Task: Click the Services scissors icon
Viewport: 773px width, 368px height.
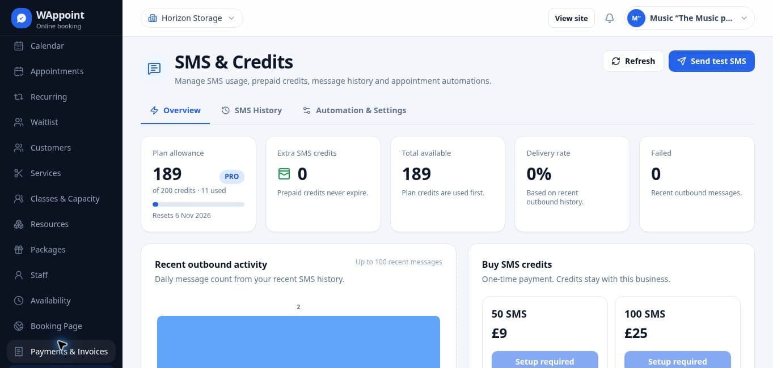Action: pyautogui.click(x=19, y=173)
